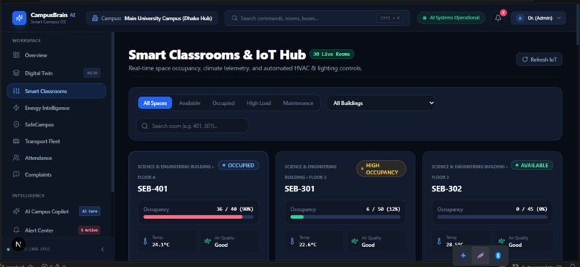Click the air quality wind icon on SEB-401
The image size is (580, 267).
pos(208,241)
